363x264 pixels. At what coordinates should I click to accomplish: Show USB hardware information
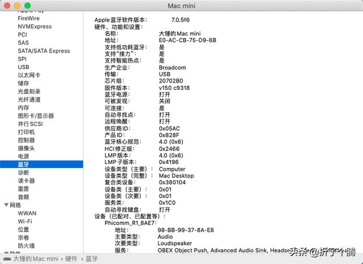(x=23, y=67)
